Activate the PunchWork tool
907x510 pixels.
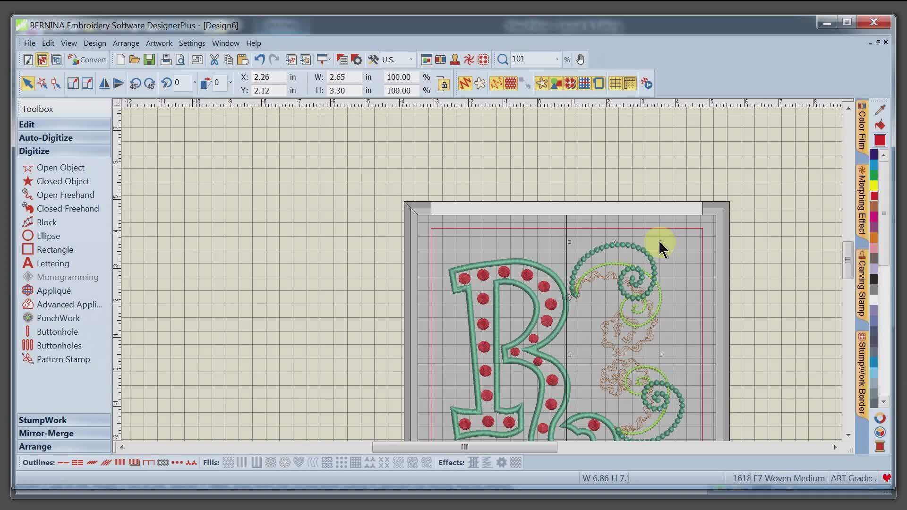click(59, 318)
